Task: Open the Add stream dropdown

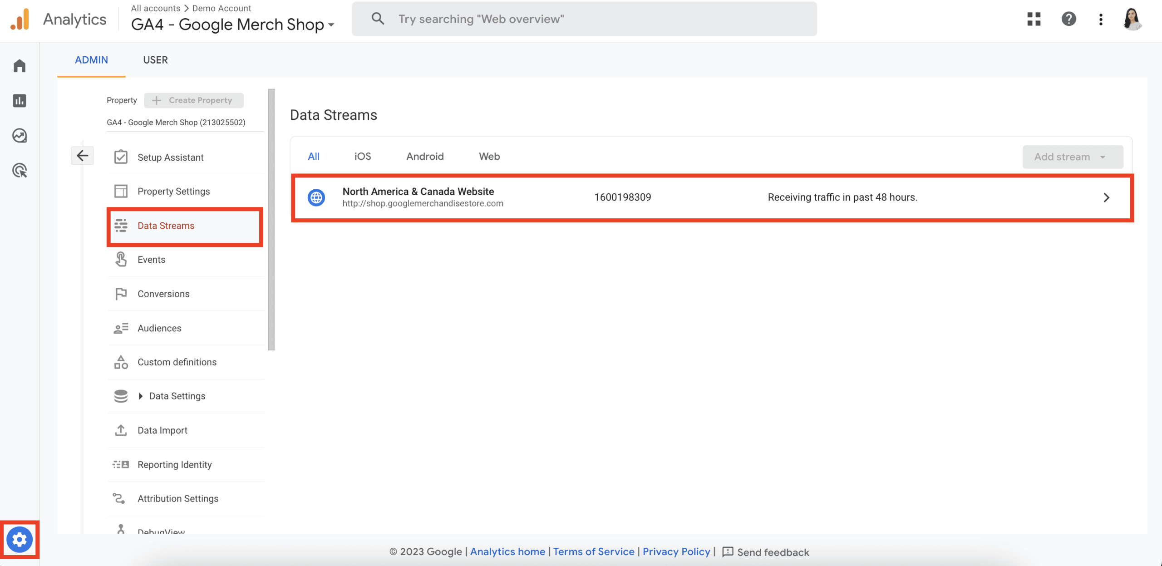Action: click(1073, 157)
